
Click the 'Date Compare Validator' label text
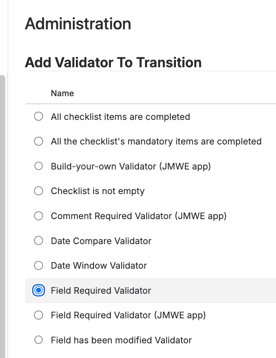tap(101, 241)
